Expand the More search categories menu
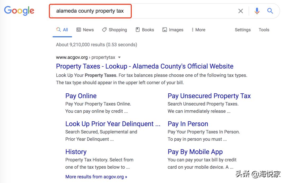Viewport: 286px width, 183px height. tap(198, 30)
